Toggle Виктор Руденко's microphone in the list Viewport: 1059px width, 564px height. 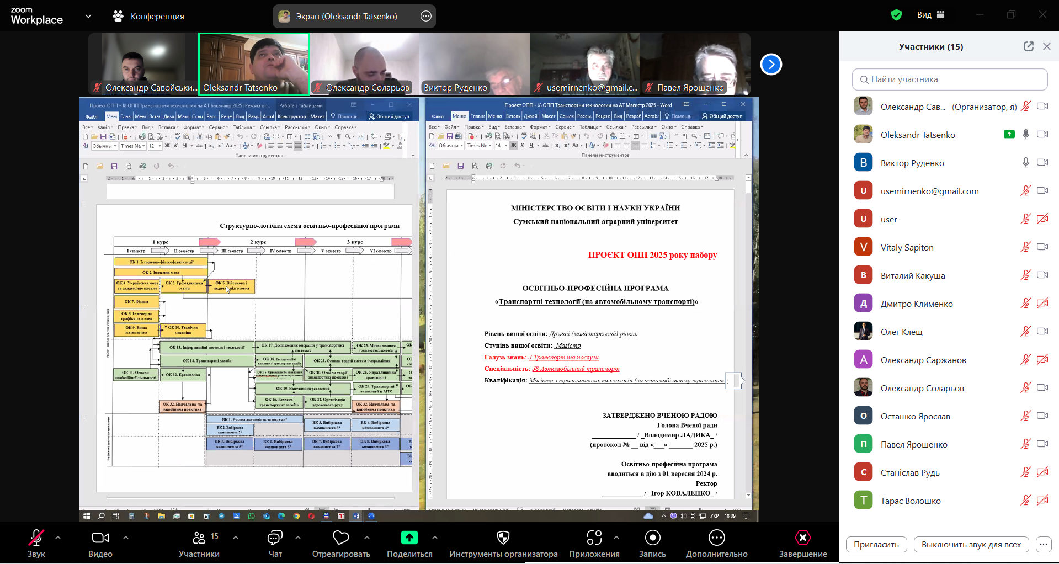[x=1025, y=163]
